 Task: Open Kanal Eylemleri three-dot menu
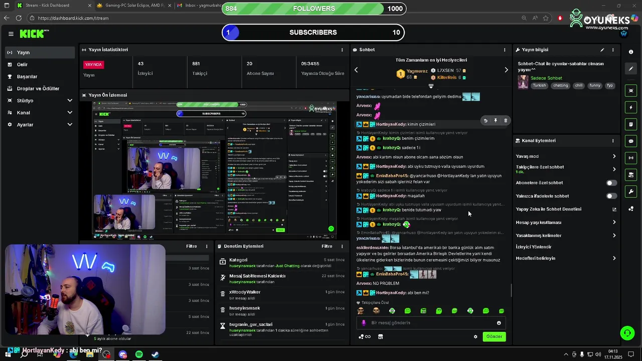(613, 141)
